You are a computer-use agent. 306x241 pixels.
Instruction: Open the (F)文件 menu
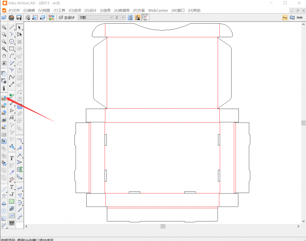coord(14,10)
